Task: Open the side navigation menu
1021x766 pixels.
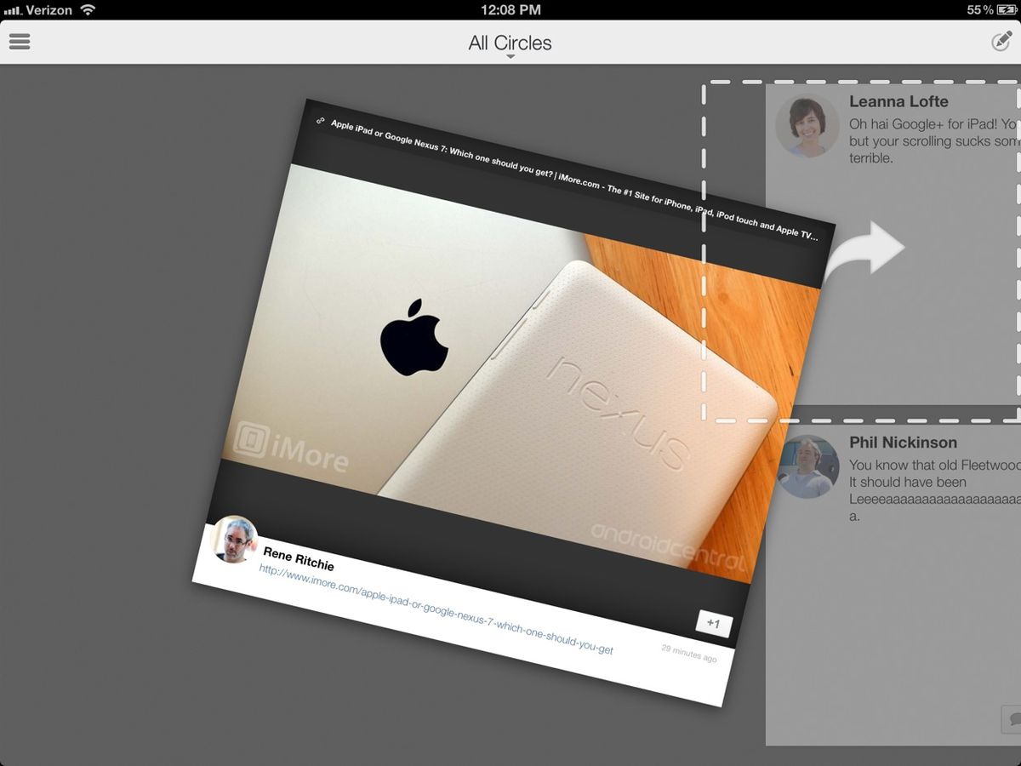Action: (19, 41)
